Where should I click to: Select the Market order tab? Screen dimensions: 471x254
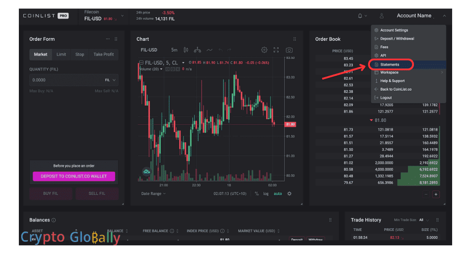40,54
